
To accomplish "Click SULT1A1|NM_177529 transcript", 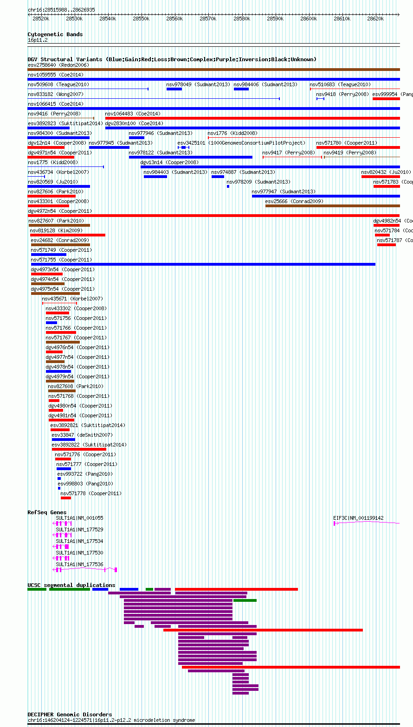I will (79, 529).
